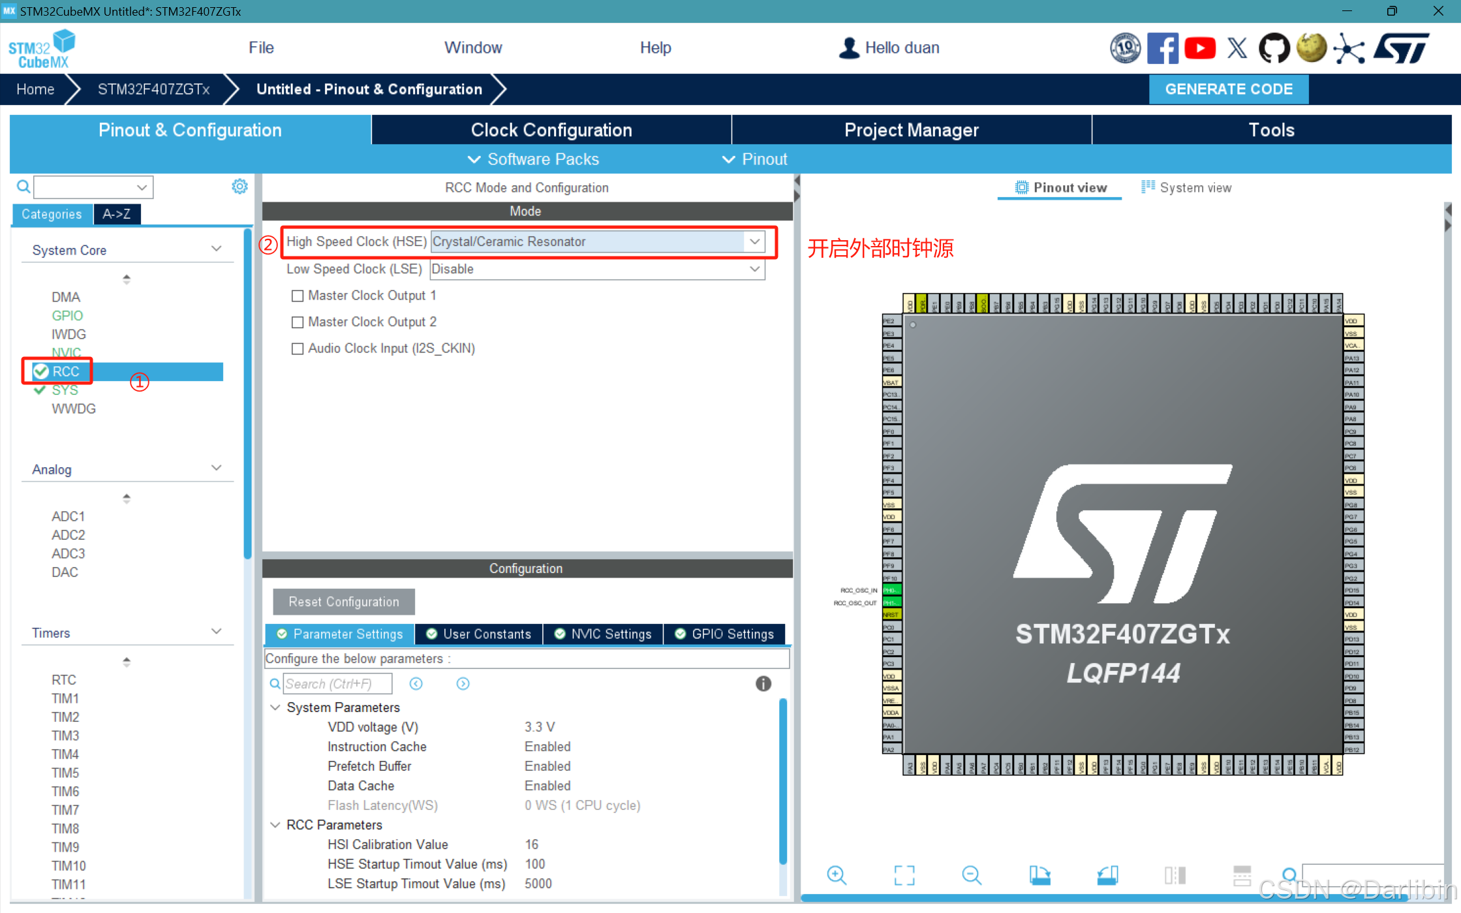The image size is (1461, 913).
Task: Enable Master Clock Output 1
Action: tap(298, 295)
